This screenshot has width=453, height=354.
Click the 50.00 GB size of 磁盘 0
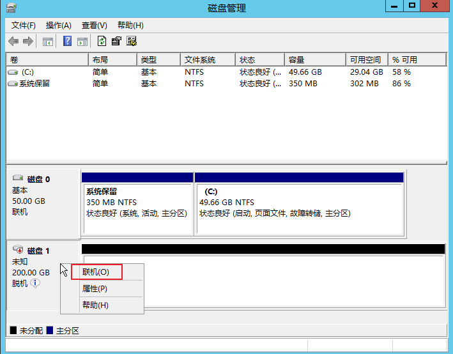29,201
